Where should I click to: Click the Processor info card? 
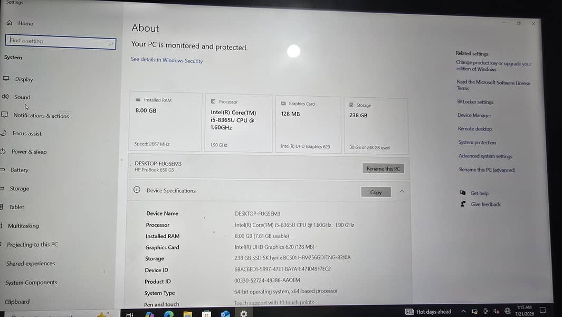239,123
